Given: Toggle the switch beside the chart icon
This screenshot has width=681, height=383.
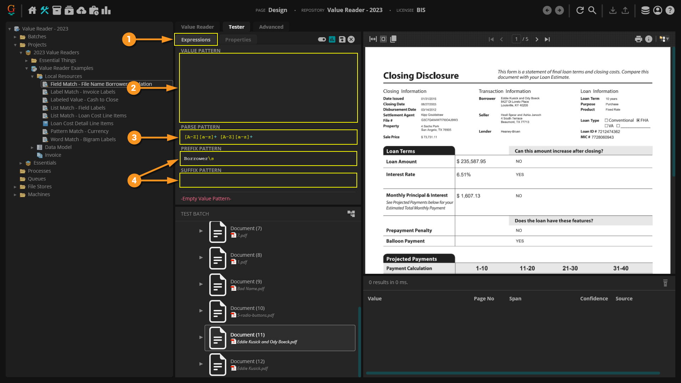Looking at the screenshot, I should [x=322, y=39].
